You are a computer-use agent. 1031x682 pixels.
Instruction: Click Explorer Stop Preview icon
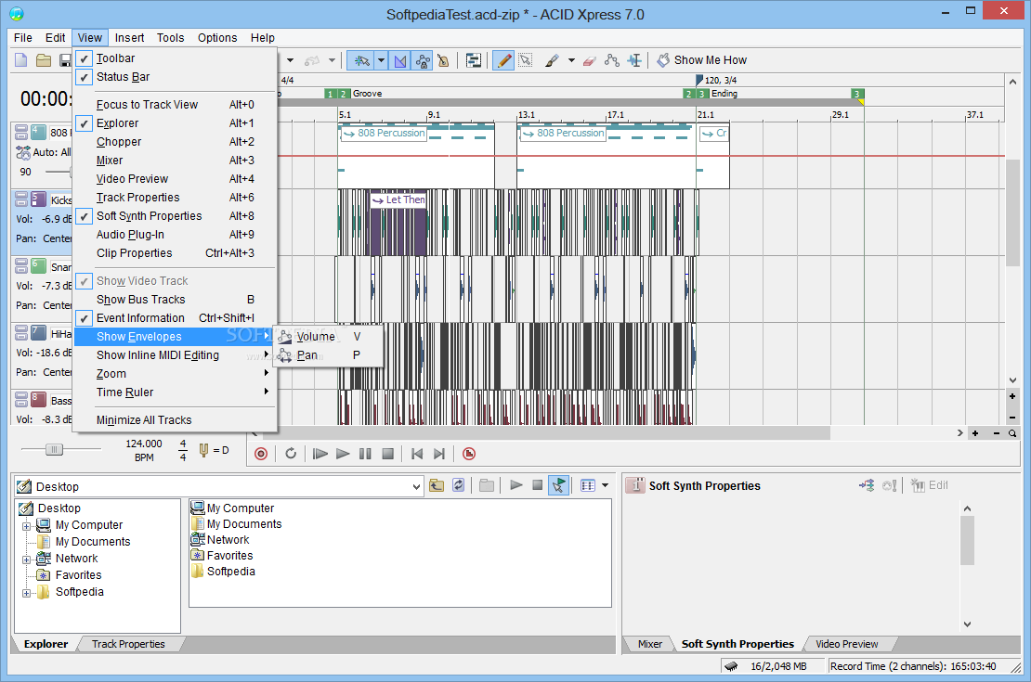pyautogui.click(x=537, y=485)
